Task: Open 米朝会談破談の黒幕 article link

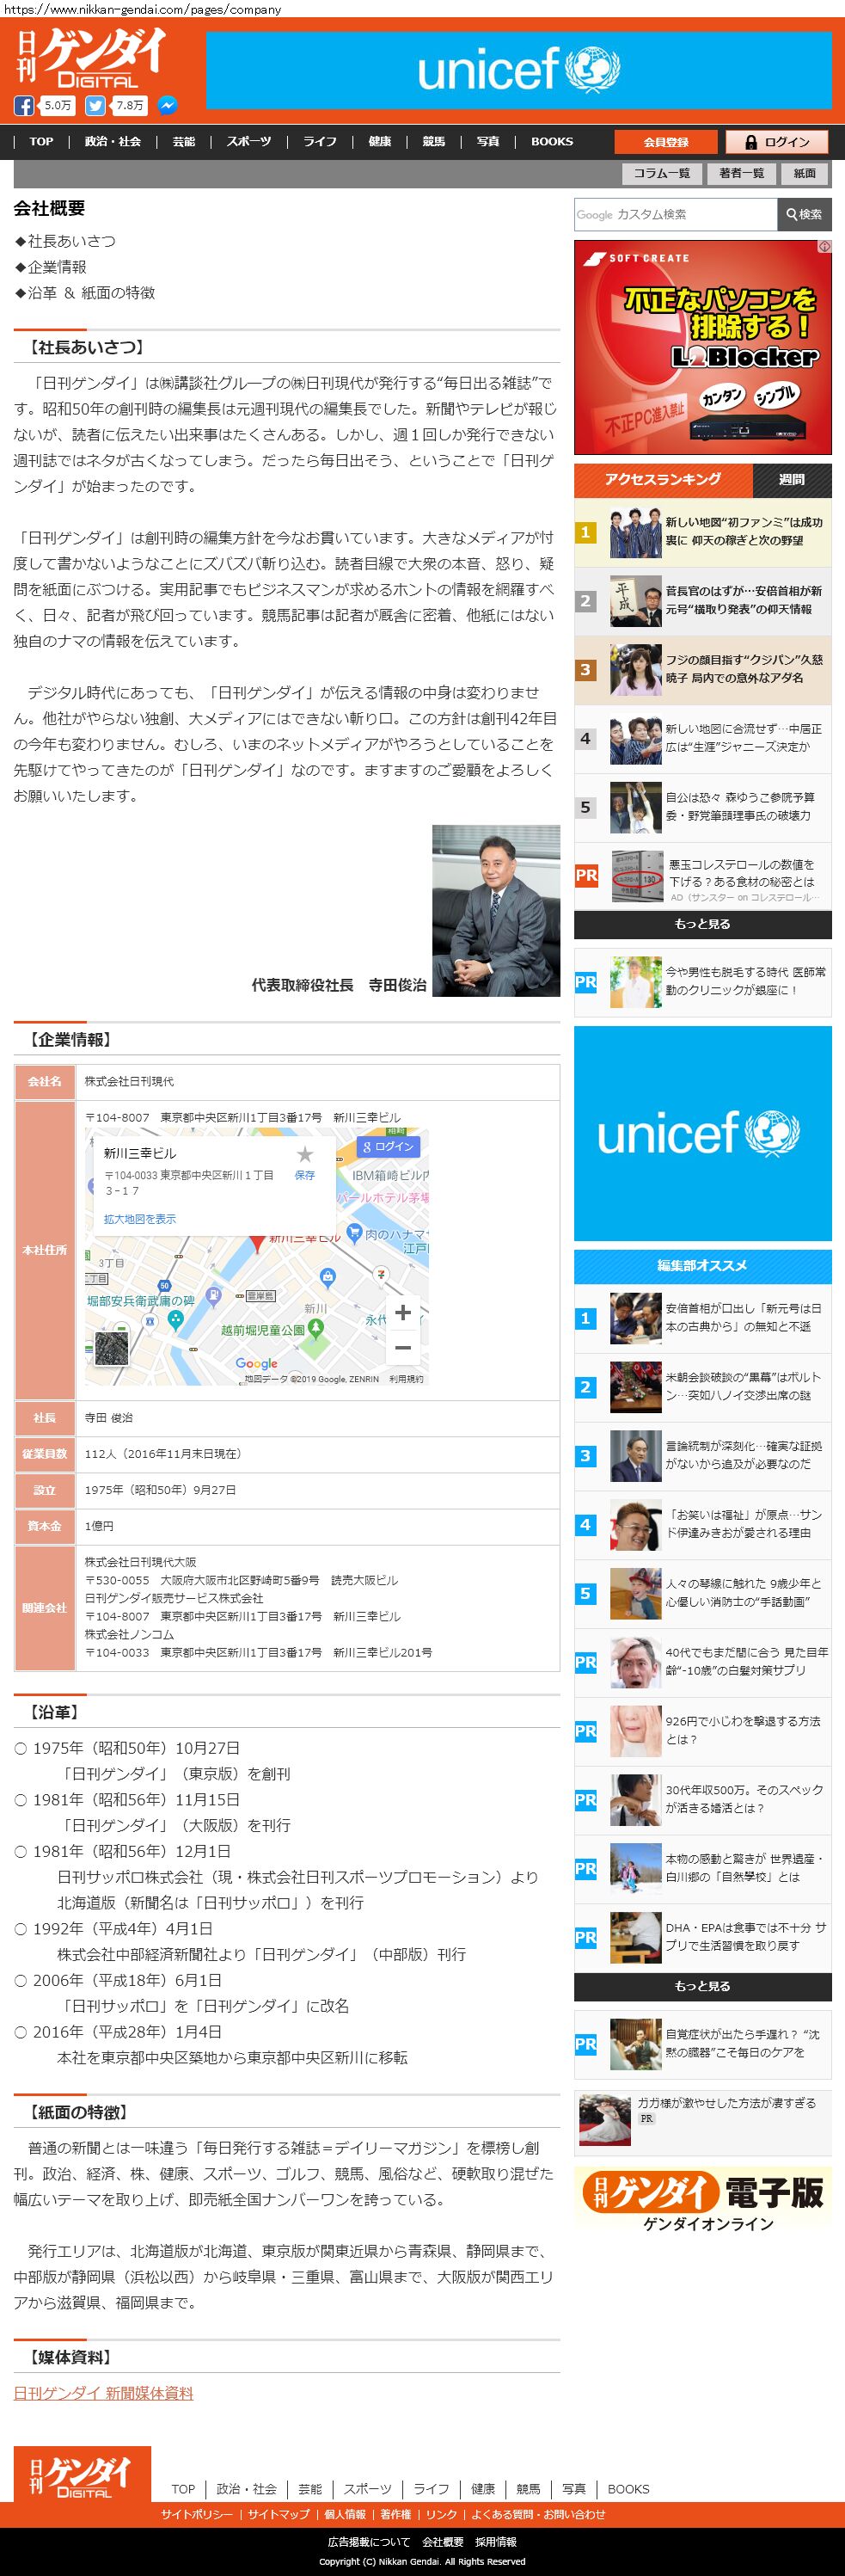Action: 744,1387
